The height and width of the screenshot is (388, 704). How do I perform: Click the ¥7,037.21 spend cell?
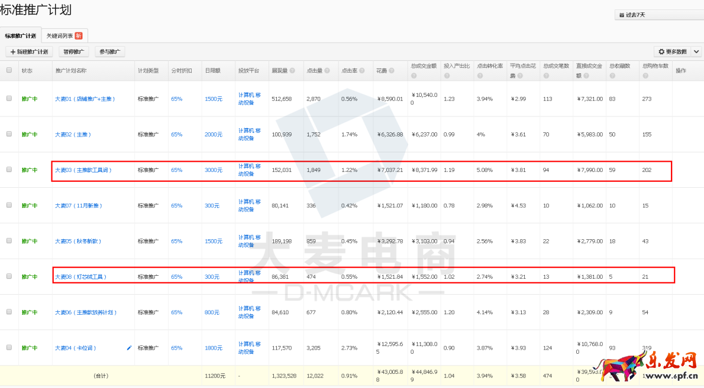click(x=390, y=170)
